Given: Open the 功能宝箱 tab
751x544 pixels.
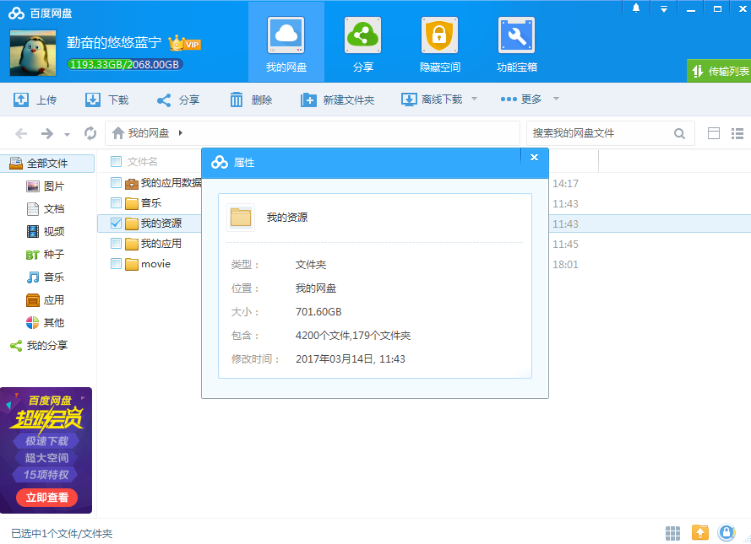Looking at the screenshot, I should [516, 44].
